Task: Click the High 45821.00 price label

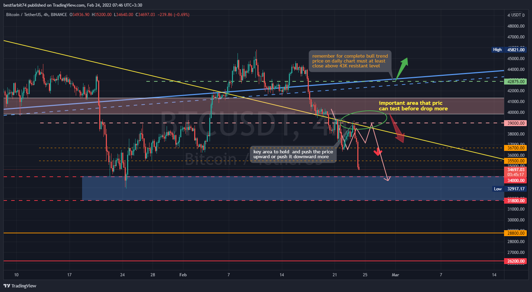Action: coord(509,50)
